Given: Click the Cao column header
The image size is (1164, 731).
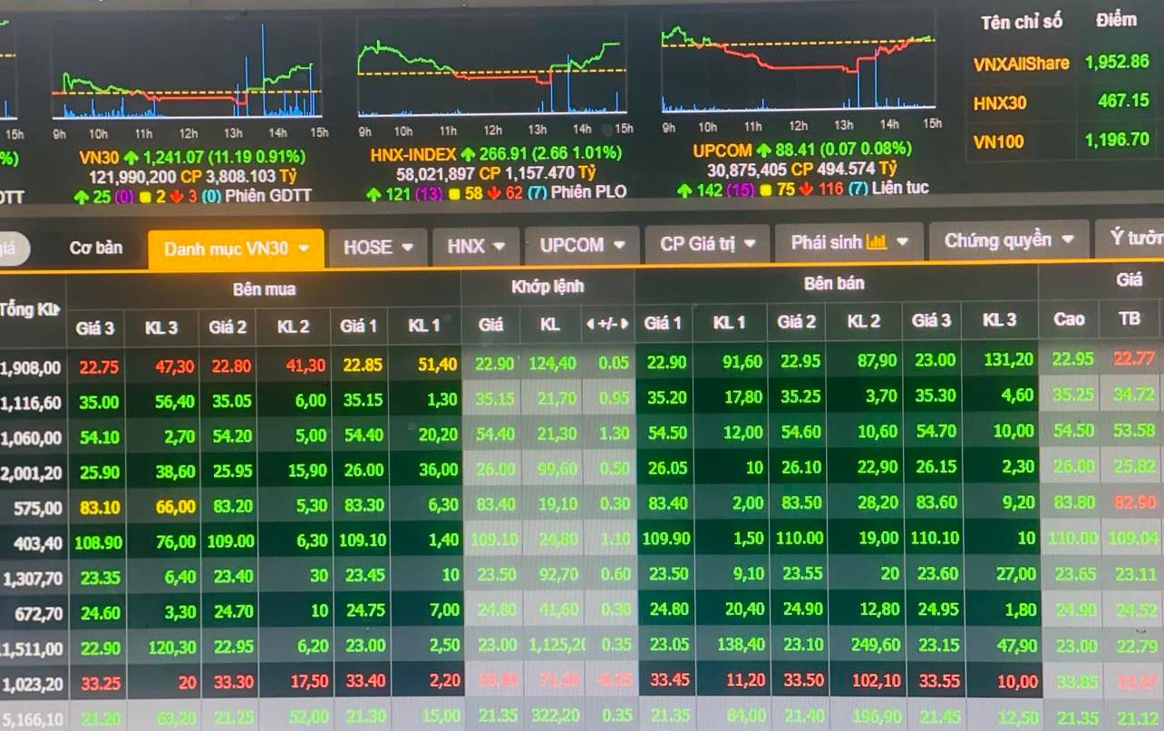Looking at the screenshot, I should click(x=1069, y=319).
